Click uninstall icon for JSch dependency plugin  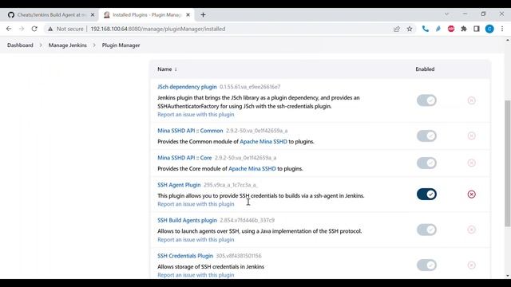471,100
